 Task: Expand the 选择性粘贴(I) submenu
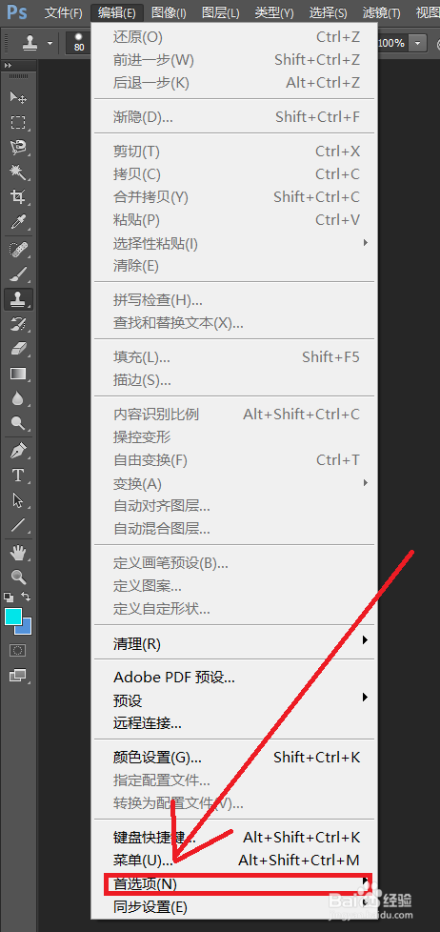point(366,242)
